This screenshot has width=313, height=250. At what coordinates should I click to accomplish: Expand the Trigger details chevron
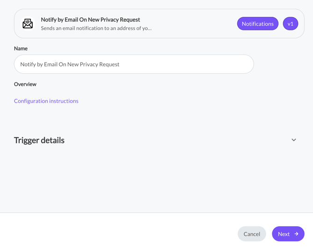(294, 140)
